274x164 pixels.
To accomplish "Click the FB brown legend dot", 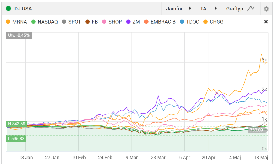I will click(x=87, y=22).
